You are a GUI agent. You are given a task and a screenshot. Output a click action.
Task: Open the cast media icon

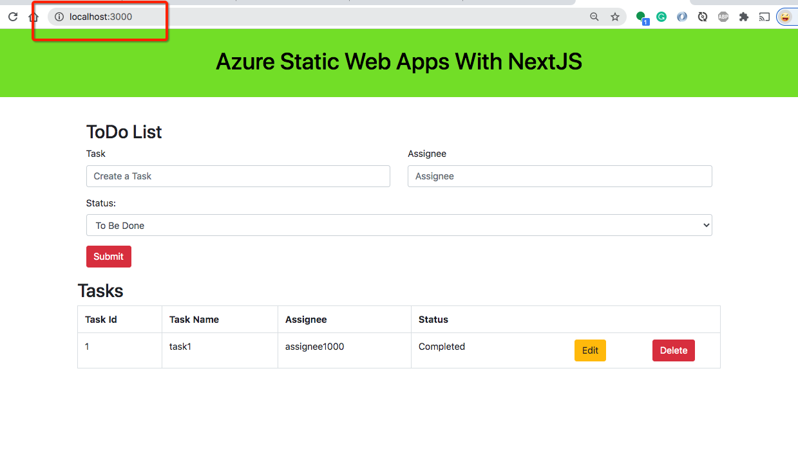765,17
